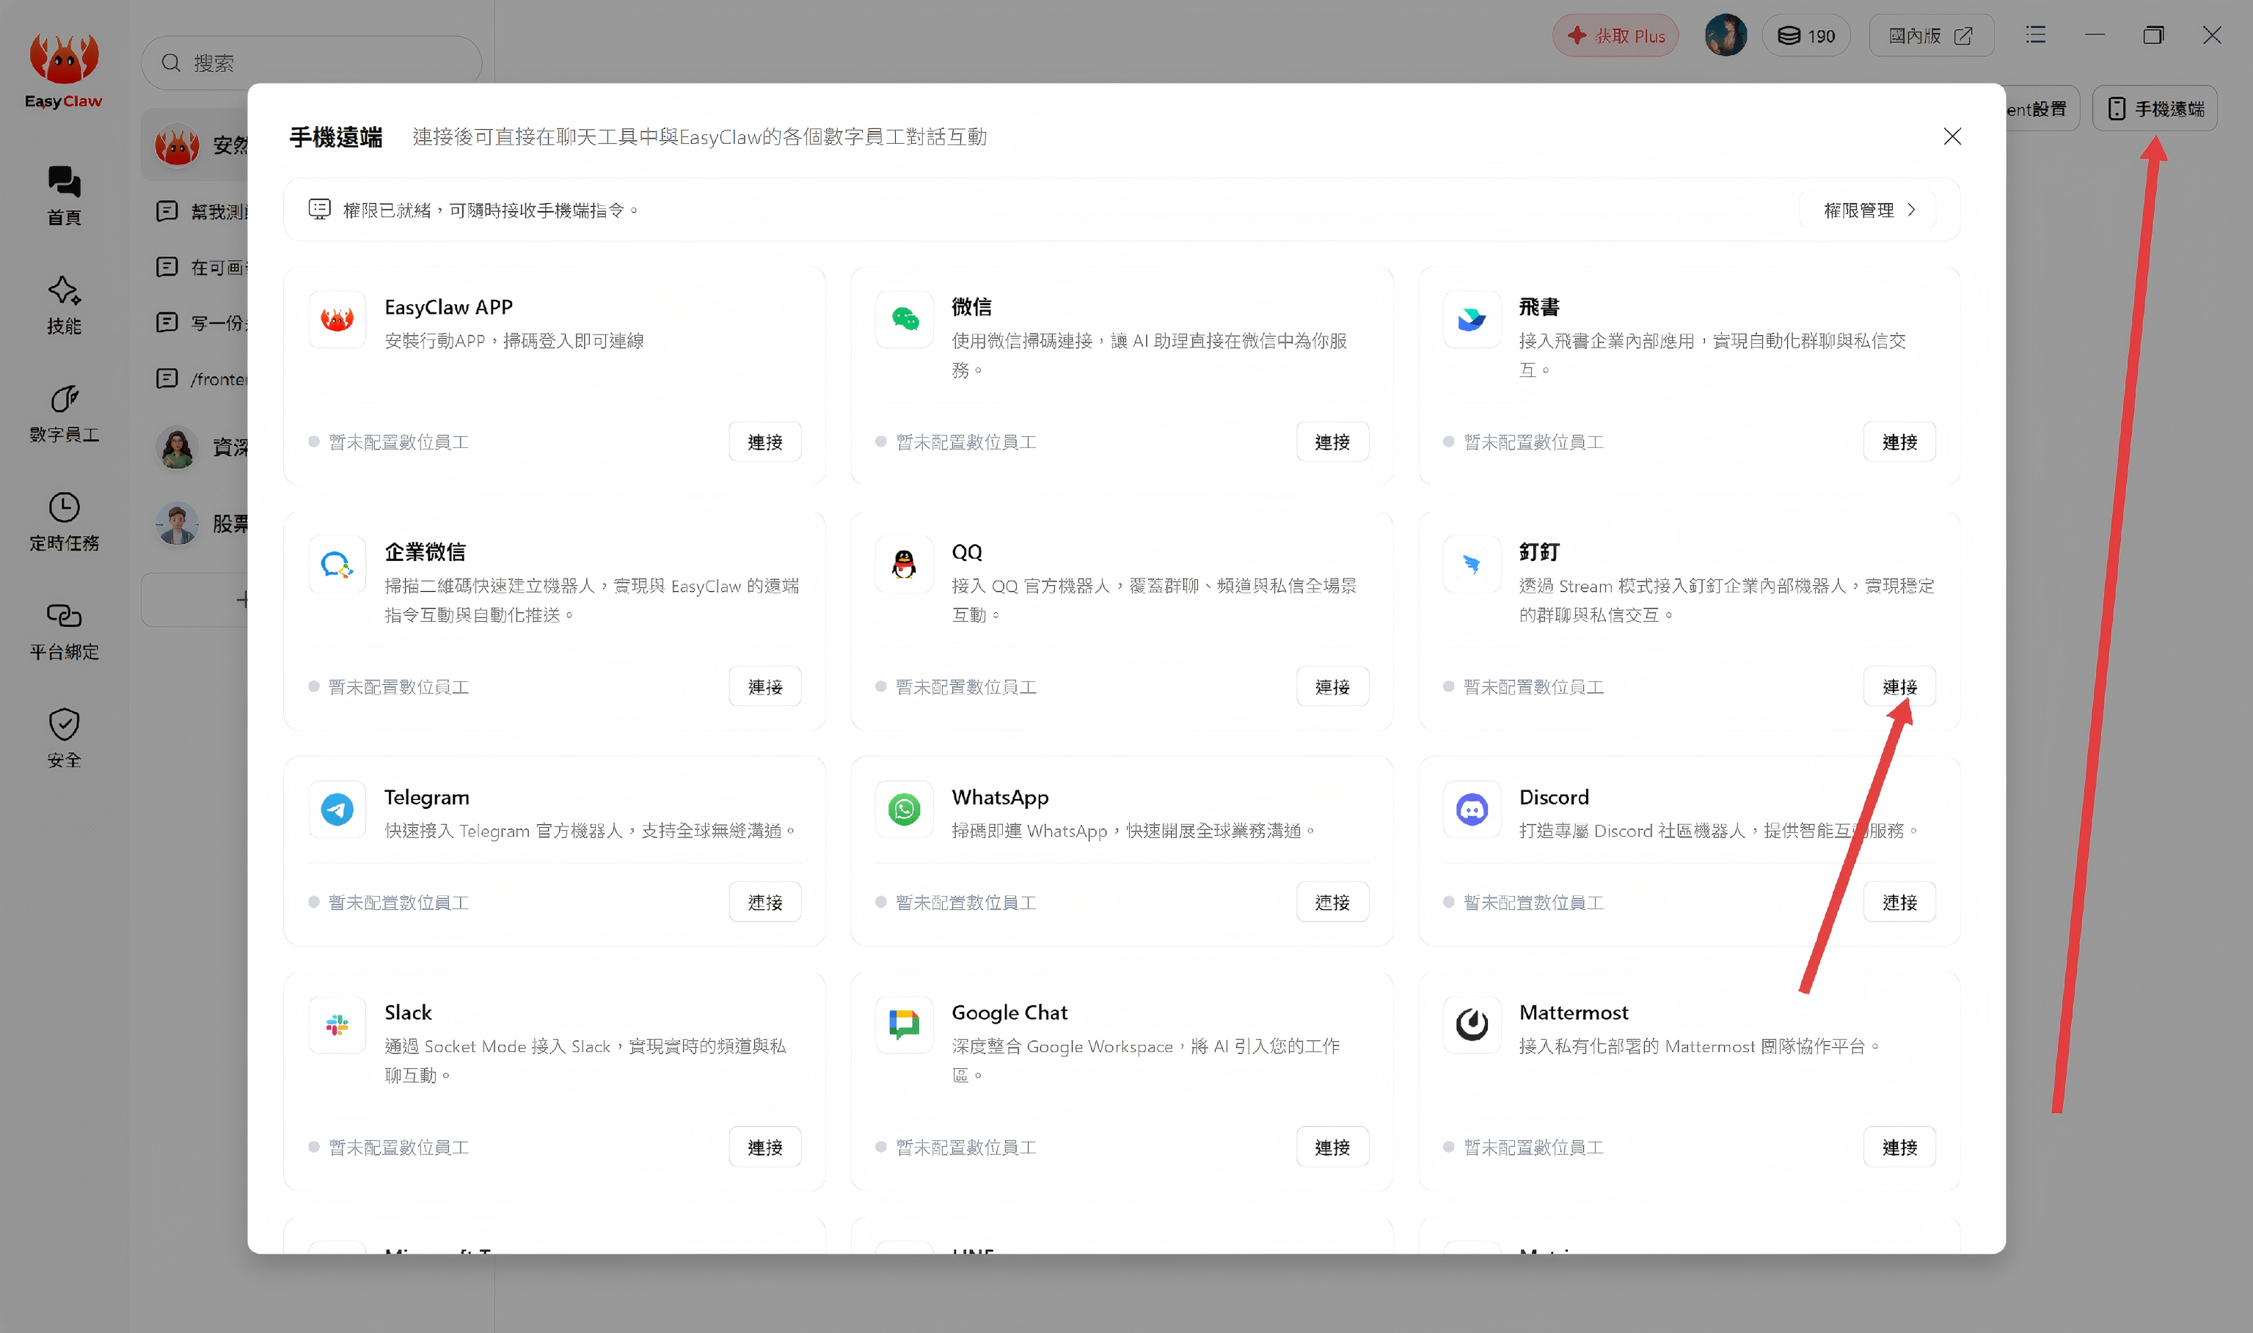This screenshot has height=1333, width=2253.
Task: Connect the WhatsApp channel
Action: (1332, 903)
